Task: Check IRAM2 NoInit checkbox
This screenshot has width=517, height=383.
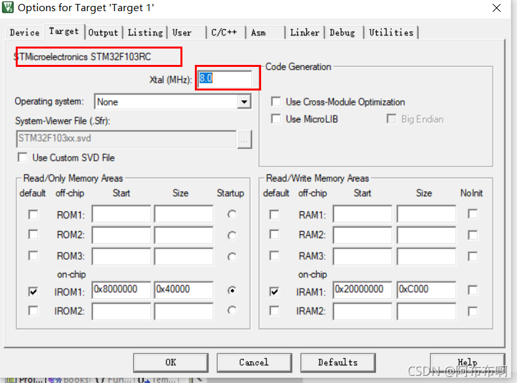Action: [473, 312]
